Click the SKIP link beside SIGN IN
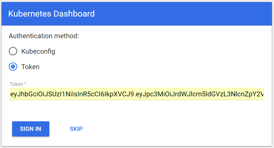 tap(76, 129)
